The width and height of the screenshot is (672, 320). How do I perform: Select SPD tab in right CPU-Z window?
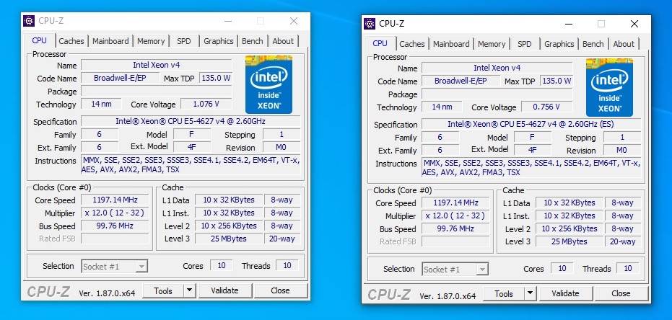tap(525, 44)
